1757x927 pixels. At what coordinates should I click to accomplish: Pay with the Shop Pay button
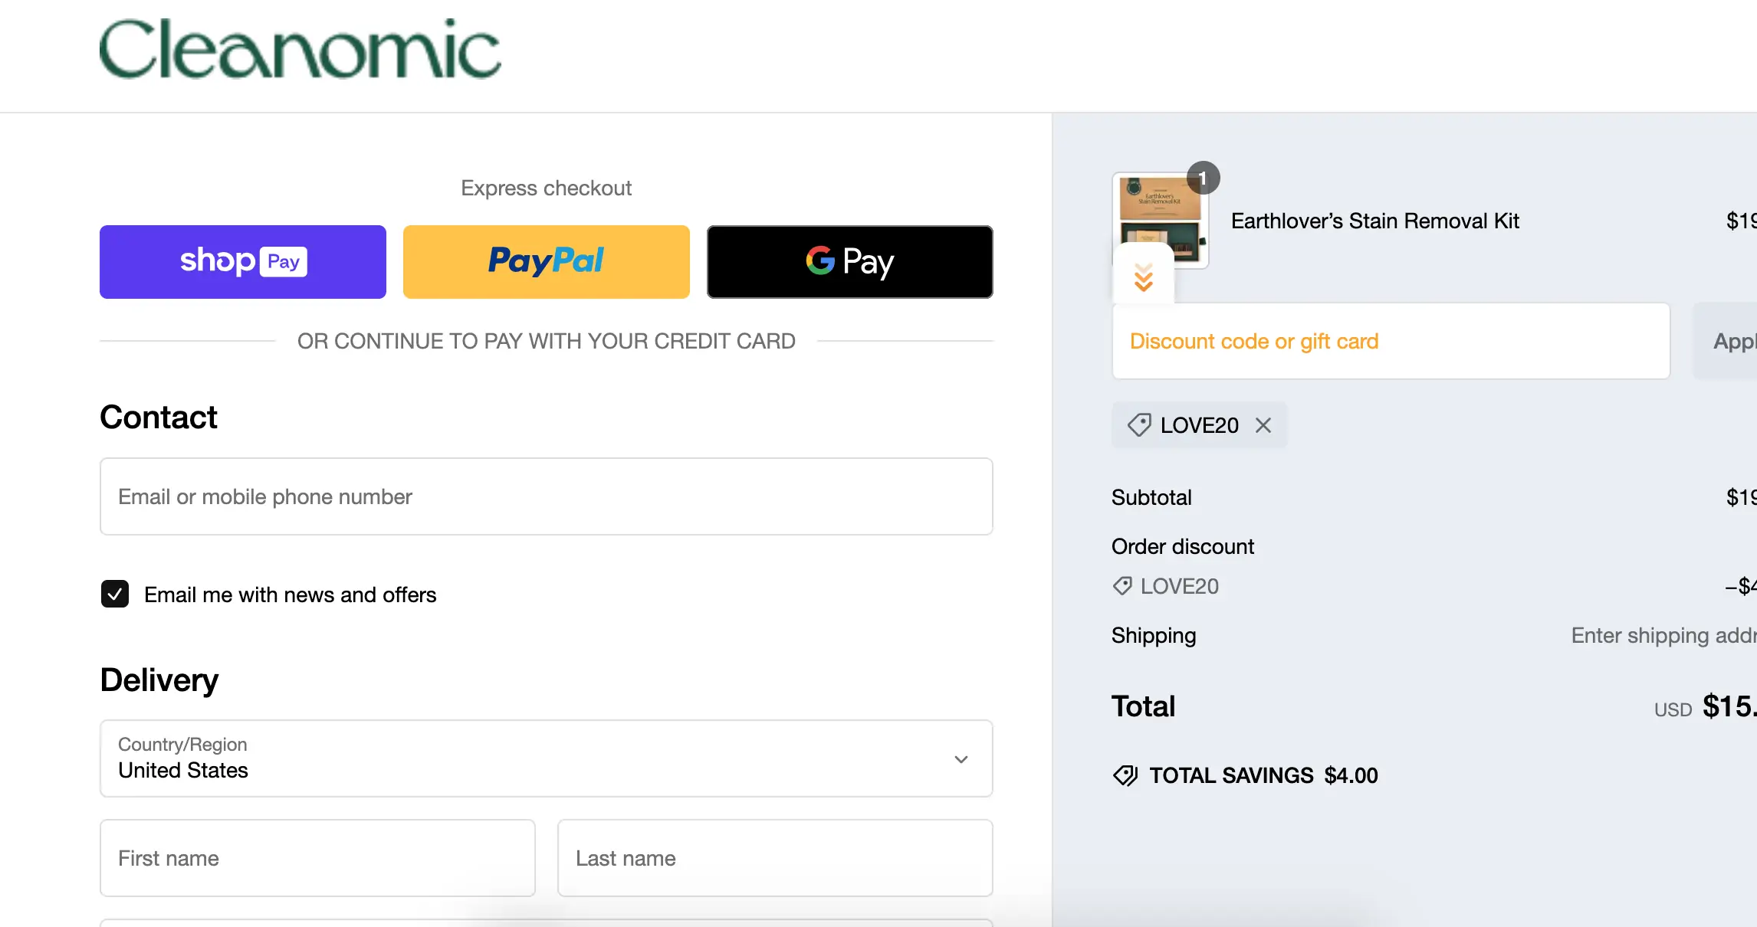click(243, 262)
